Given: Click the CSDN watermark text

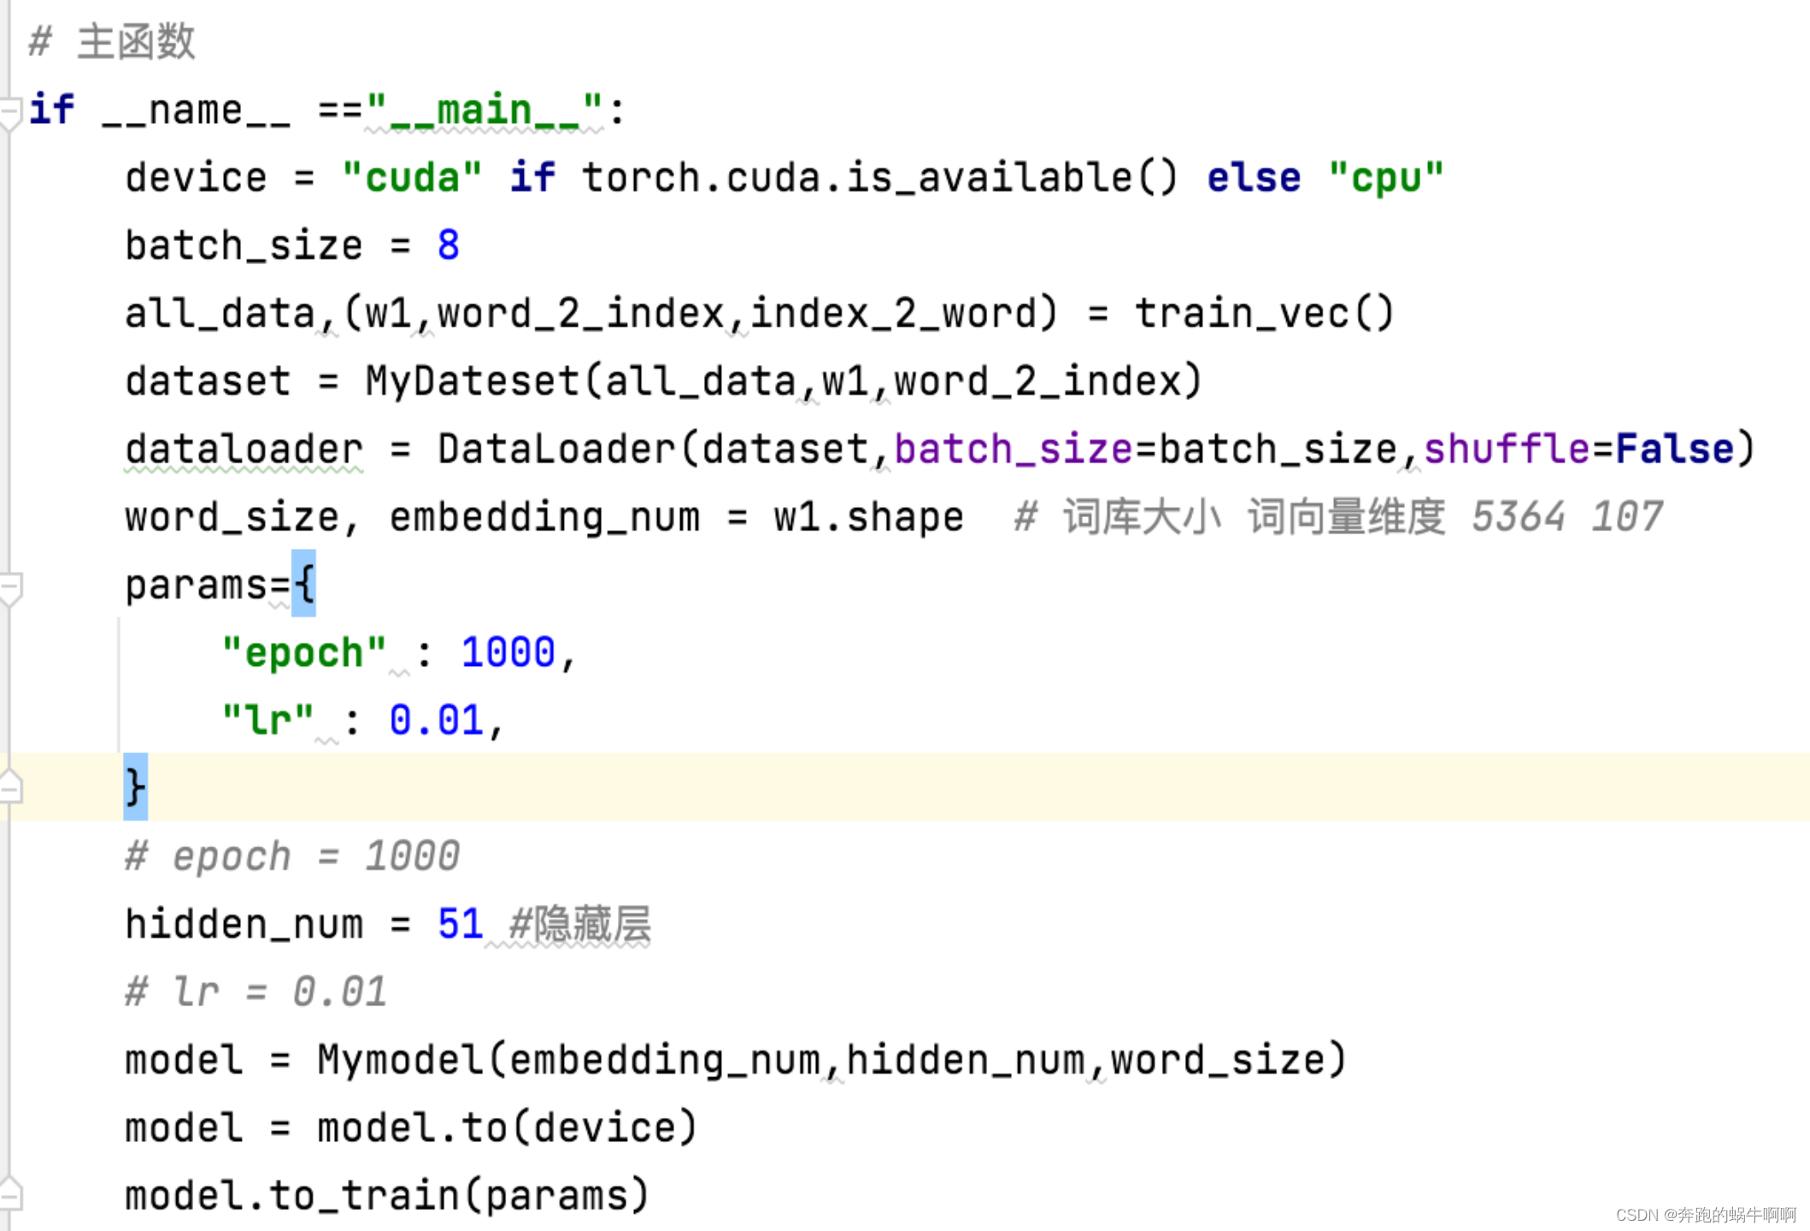Looking at the screenshot, I should pos(1705,1215).
